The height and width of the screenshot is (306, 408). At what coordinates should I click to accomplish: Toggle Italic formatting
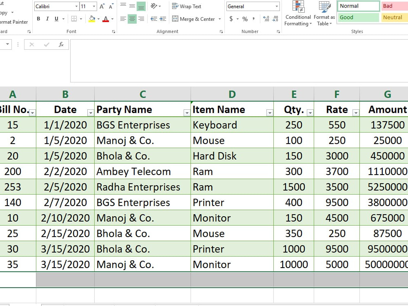point(47,19)
